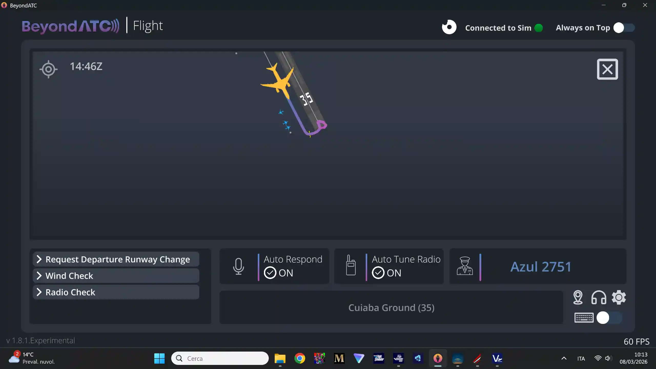This screenshot has width=656, height=369.
Task: Open the clock showing 10:13
Action: click(x=633, y=358)
